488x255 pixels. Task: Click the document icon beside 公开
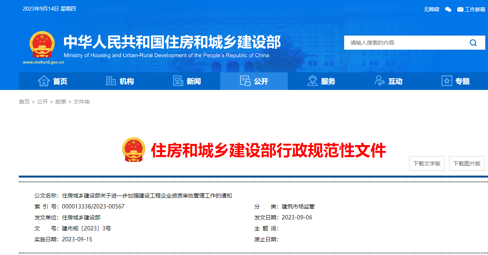coord(245,81)
